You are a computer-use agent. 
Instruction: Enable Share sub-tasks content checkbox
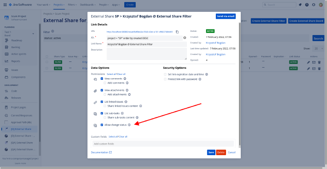pyautogui.click(x=105, y=117)
